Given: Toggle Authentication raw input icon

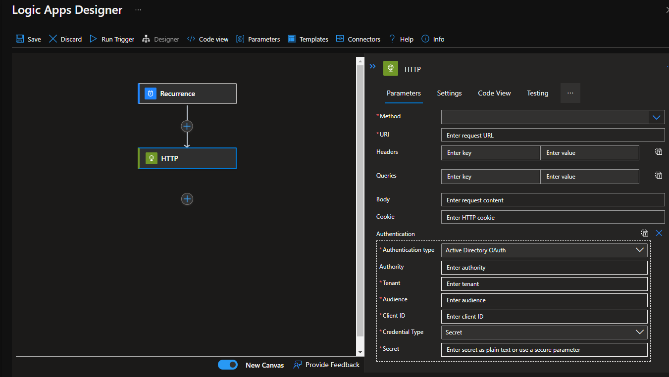Looking at the screenshot, I should pyautogui.click(x=645, y=233).
